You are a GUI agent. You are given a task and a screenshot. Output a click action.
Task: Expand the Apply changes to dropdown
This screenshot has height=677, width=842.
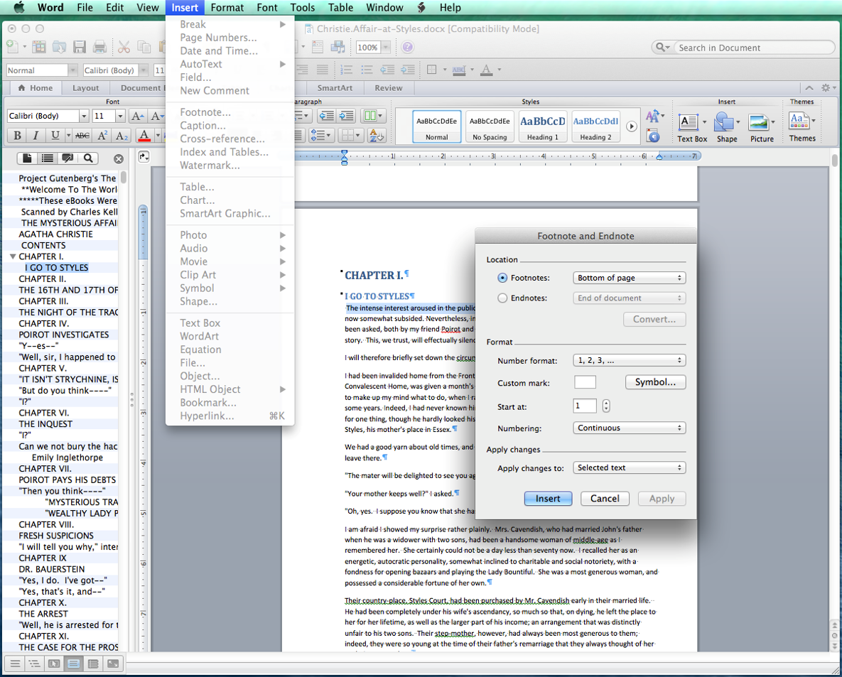coord(629,468)
